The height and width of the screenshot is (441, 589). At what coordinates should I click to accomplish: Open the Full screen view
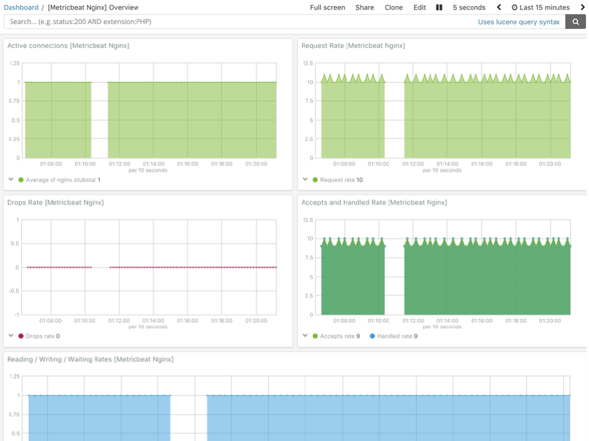pyautogui.click(x=328, y=7)
